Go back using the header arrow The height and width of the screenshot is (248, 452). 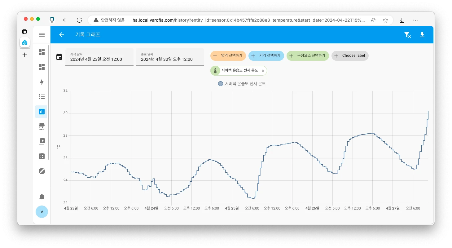(62, 35)
